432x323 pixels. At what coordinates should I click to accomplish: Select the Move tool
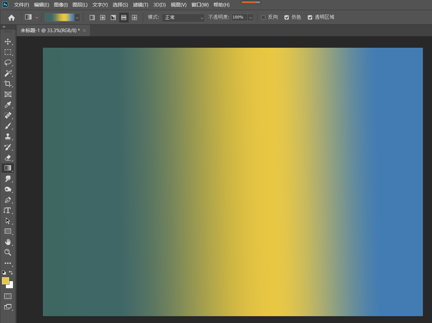[x=8, y=42]
